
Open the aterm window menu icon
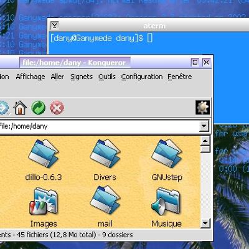point(55,26)
